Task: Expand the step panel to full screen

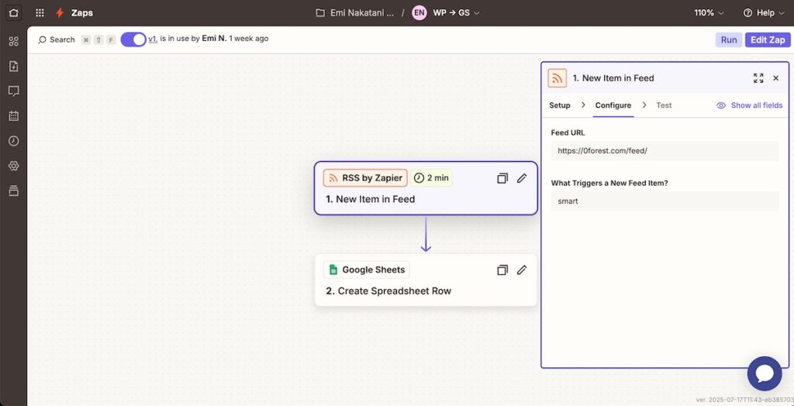Action: click(x=758, y=78)
